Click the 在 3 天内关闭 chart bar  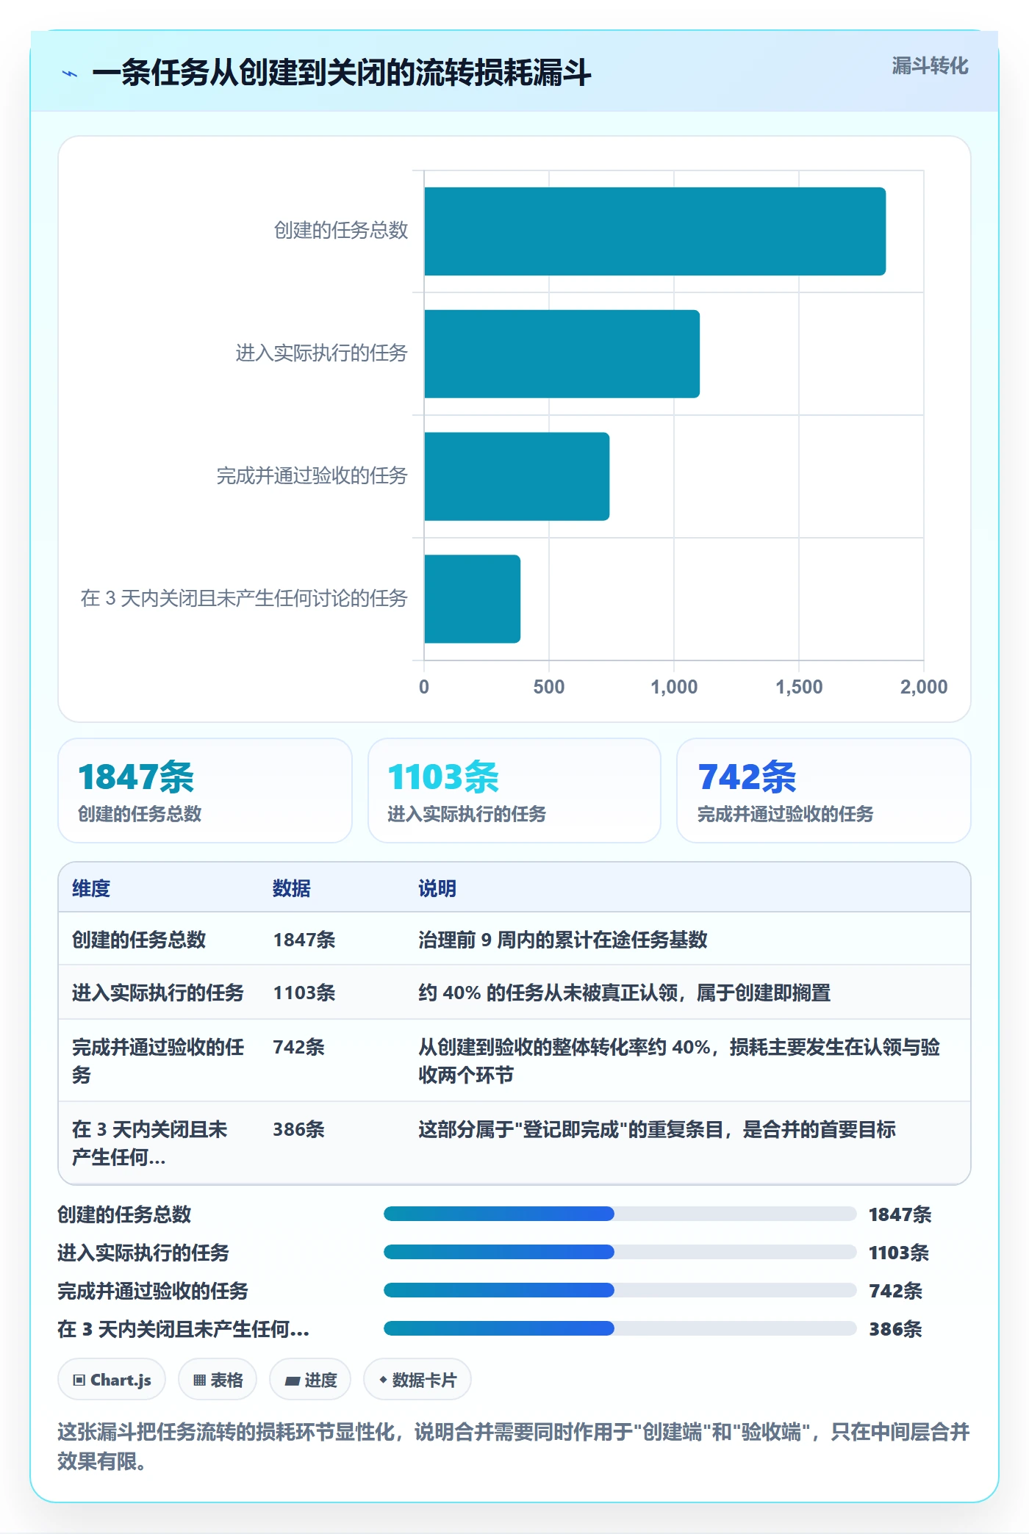pyautogui.click(x=472, y=599)
